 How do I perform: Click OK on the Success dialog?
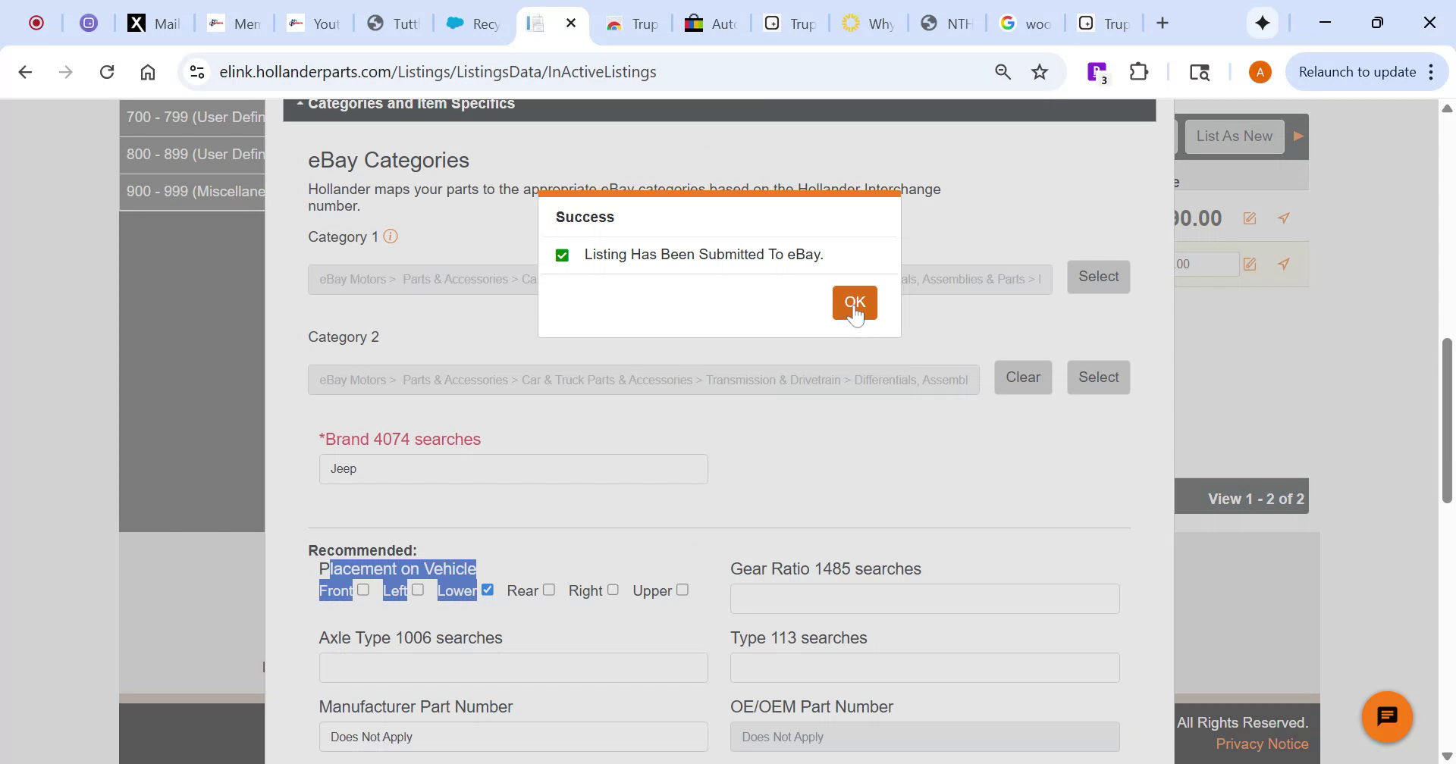point(855,302)
